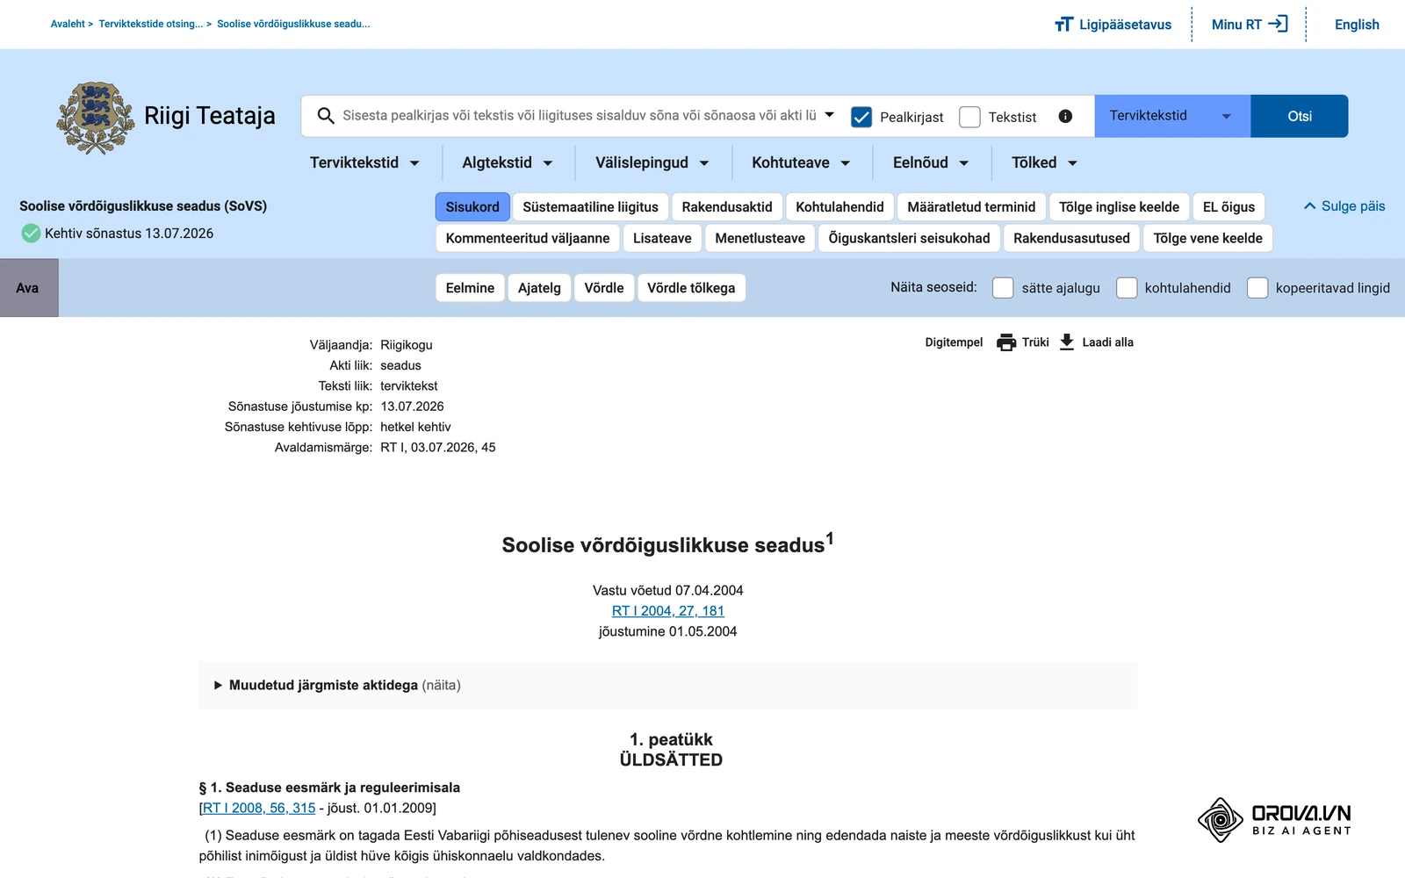The image size is (1405, 878).
Task: Enable the Tekstist checkbox
Action: pyautogui.click(x=969, y=117)
